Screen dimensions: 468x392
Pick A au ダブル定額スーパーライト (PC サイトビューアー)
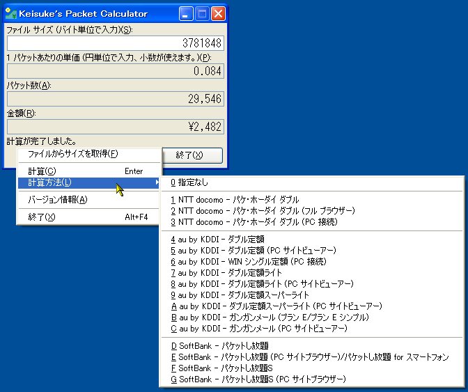click(x=312, y=306)
